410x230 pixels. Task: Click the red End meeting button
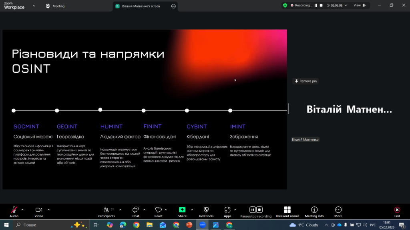point(397,210)
